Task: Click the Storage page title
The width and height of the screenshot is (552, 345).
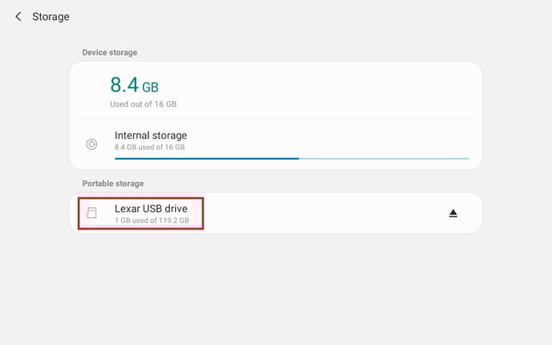Action: pyautogui.click(x=51, y=16)
